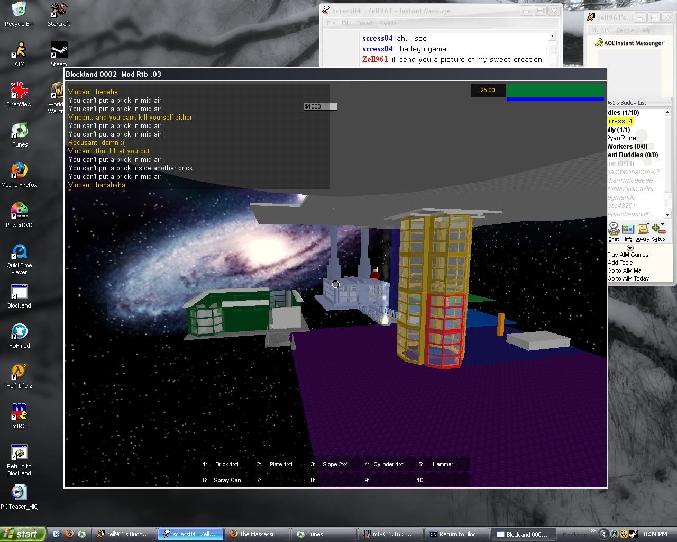Launch IrfanView from the desktop
Screen dimensions: 677x542
pos(19,95)
